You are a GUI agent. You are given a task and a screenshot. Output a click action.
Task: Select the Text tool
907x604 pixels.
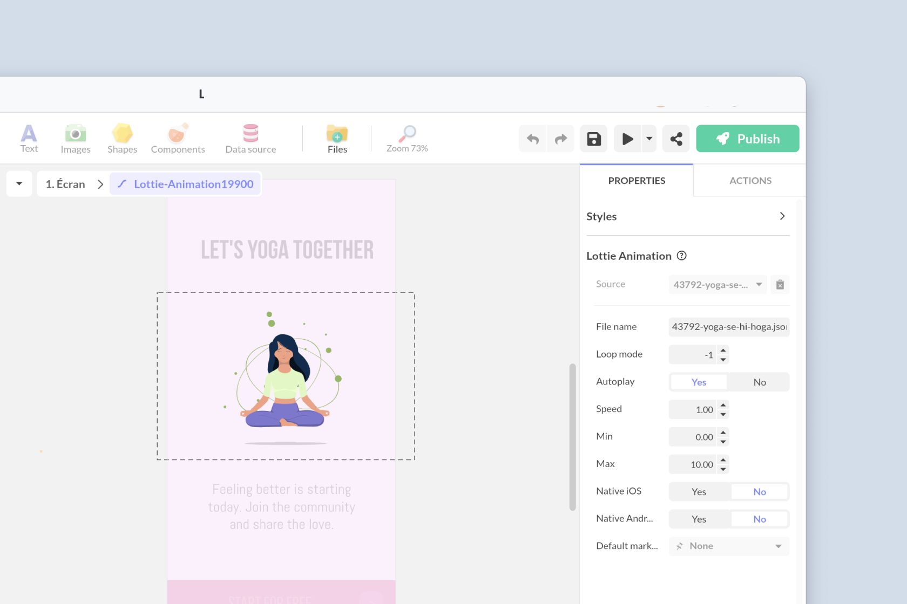point(29,138)
